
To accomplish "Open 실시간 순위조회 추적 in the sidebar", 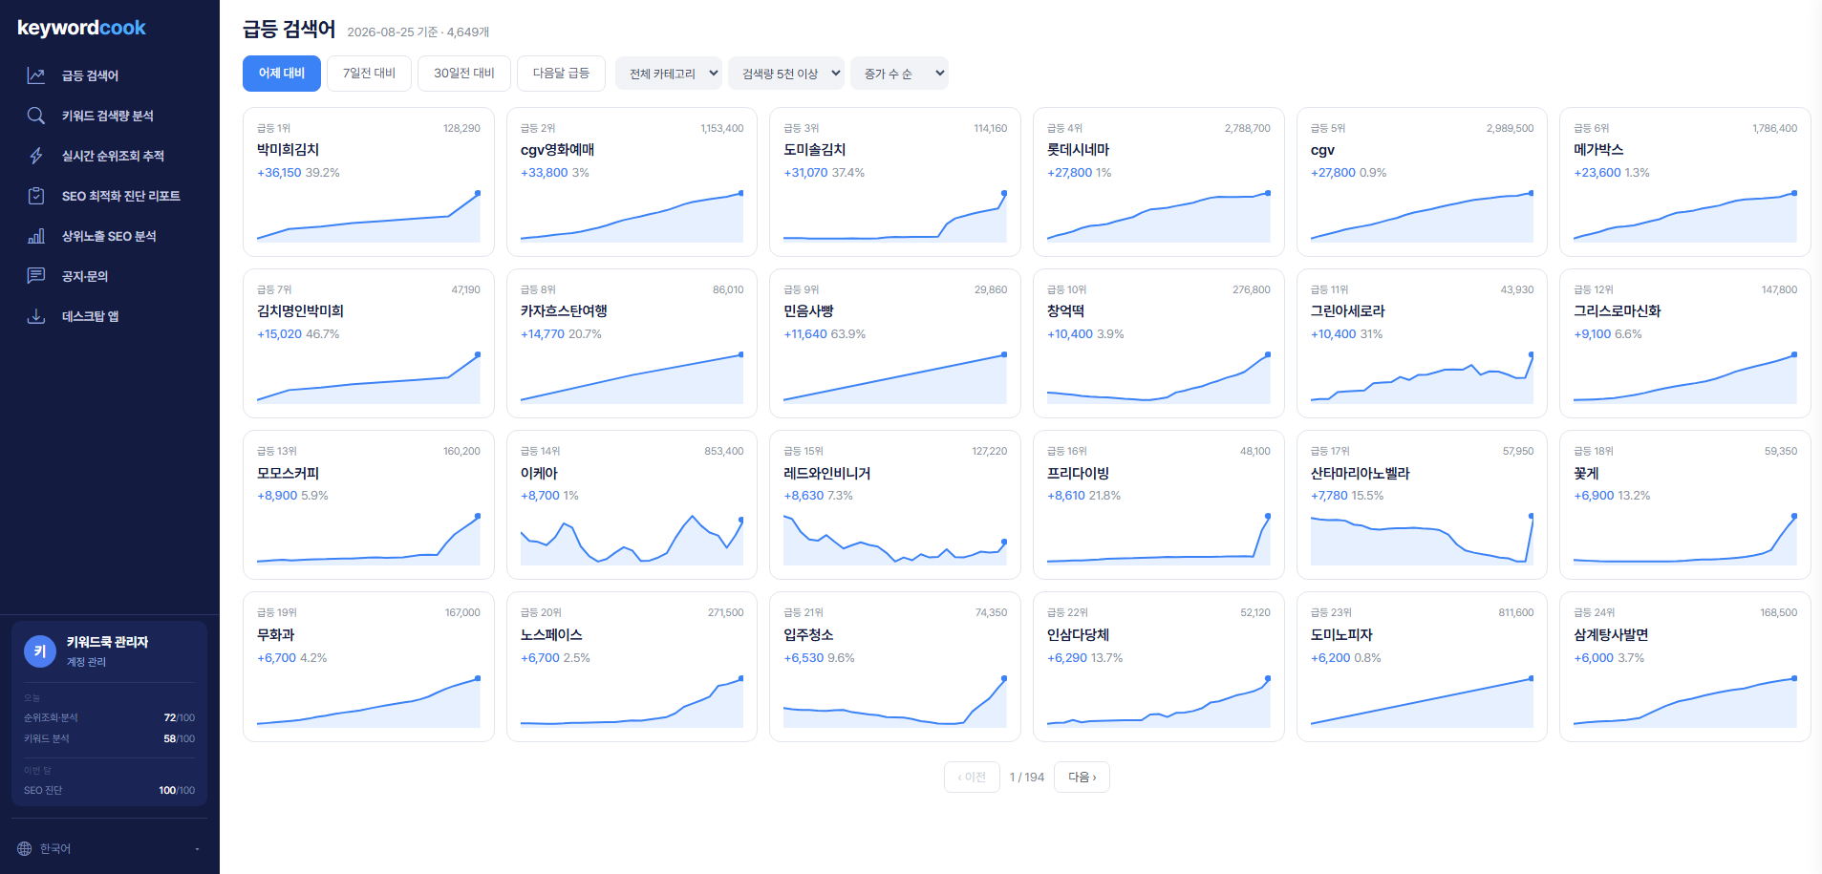I will click(109, 156).
